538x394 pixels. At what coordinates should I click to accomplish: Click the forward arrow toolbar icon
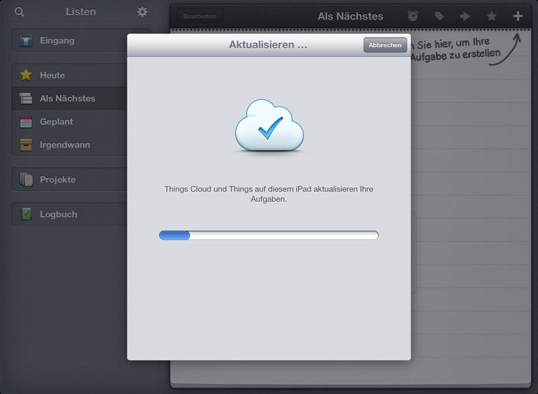[465, 16]
